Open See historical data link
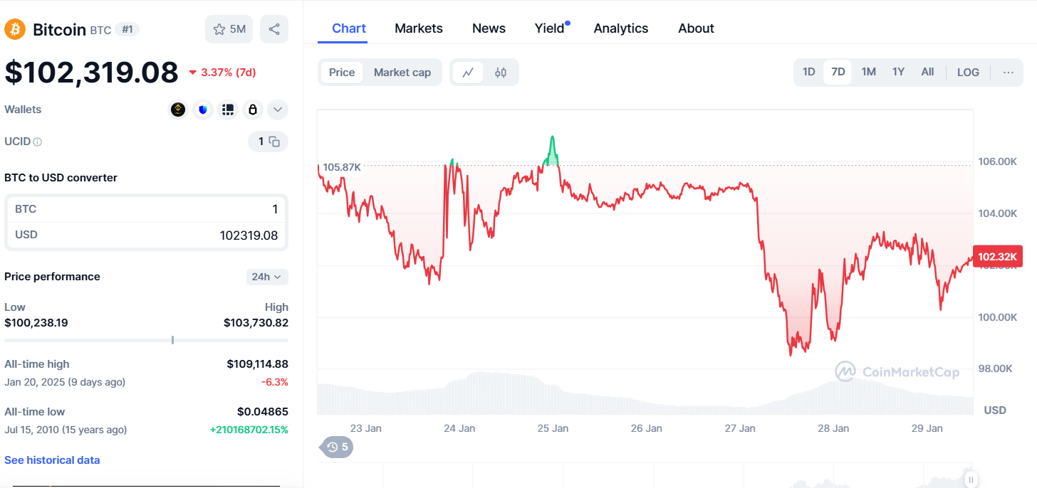This screenshot has width=1037, height=488. pos(52,460)
